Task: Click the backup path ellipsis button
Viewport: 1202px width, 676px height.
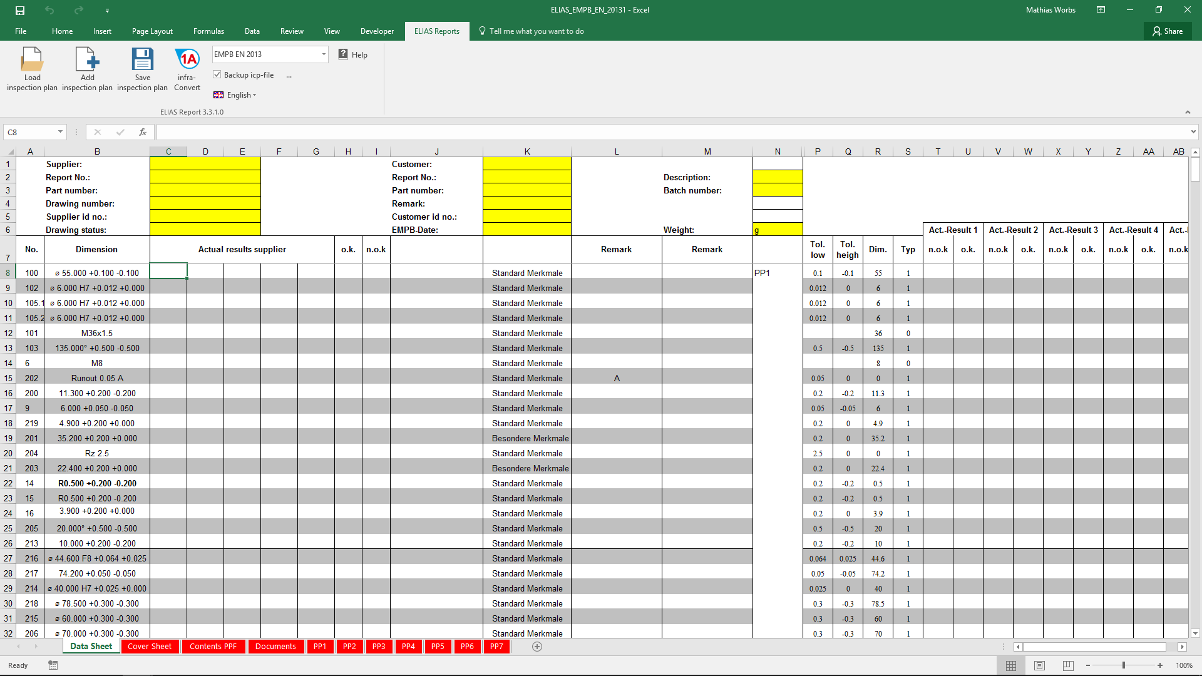Action: (x=289, y=75)
